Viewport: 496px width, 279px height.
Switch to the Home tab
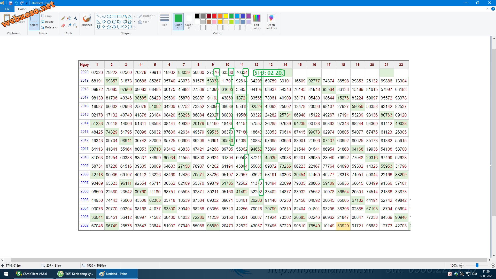click(22, 9)
